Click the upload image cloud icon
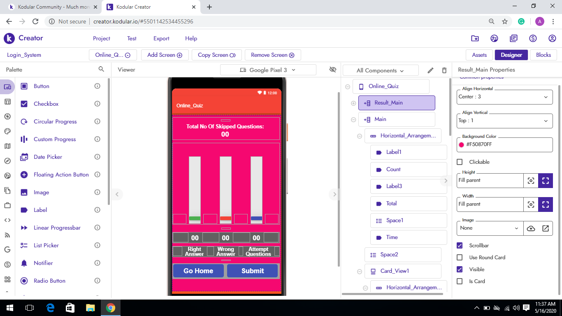Viewport: 562px width, 316px height. point(531,228)
